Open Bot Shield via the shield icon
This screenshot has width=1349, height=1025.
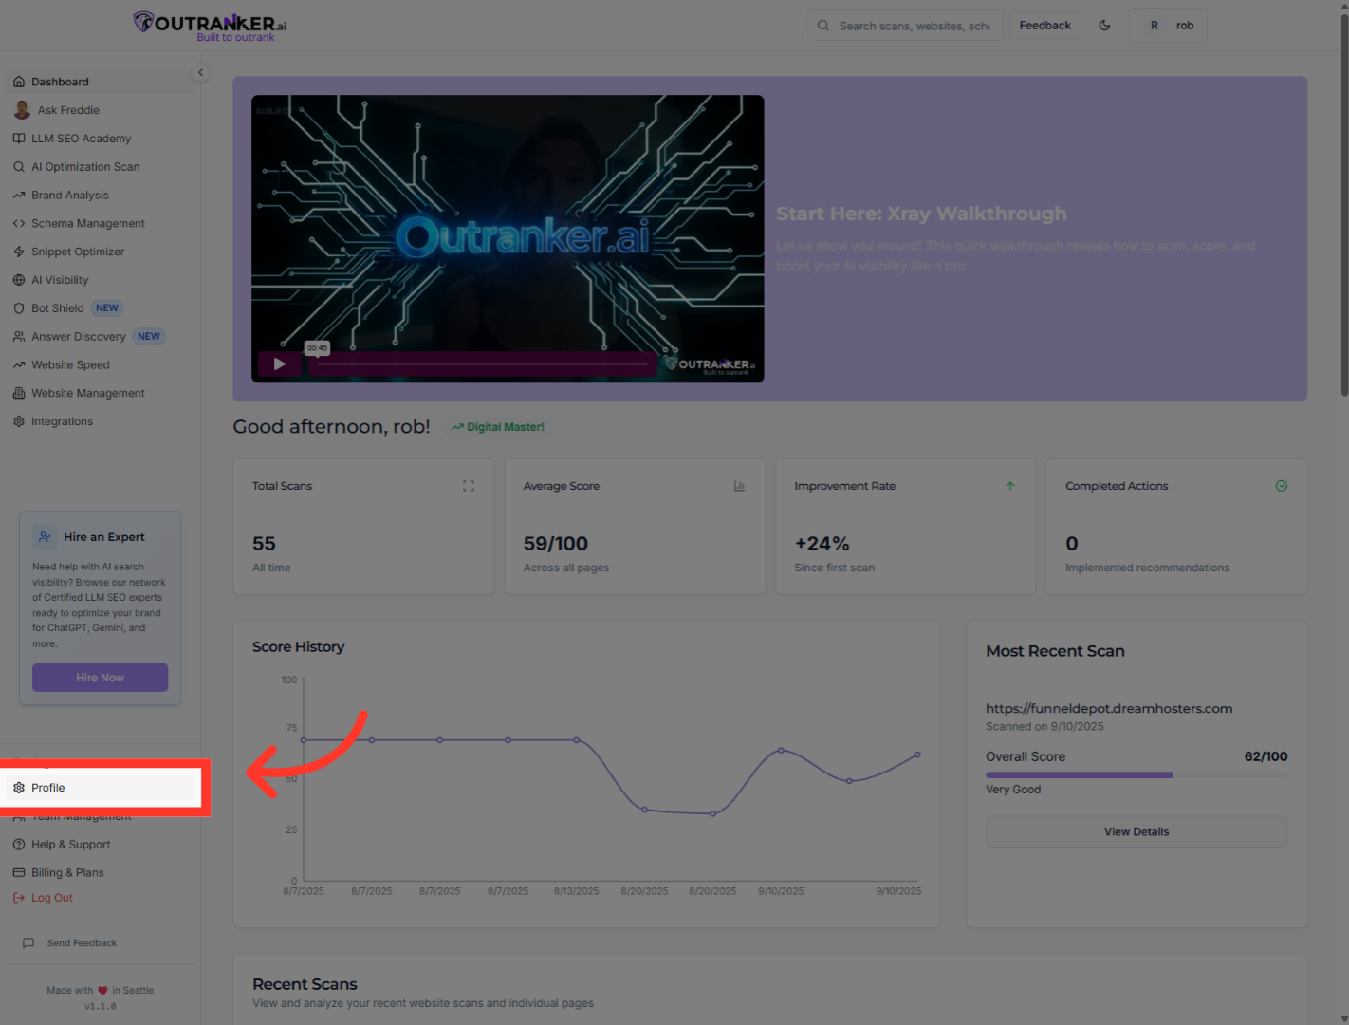(19, 308)
